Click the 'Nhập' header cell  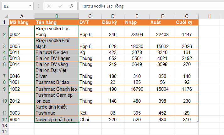137,22
